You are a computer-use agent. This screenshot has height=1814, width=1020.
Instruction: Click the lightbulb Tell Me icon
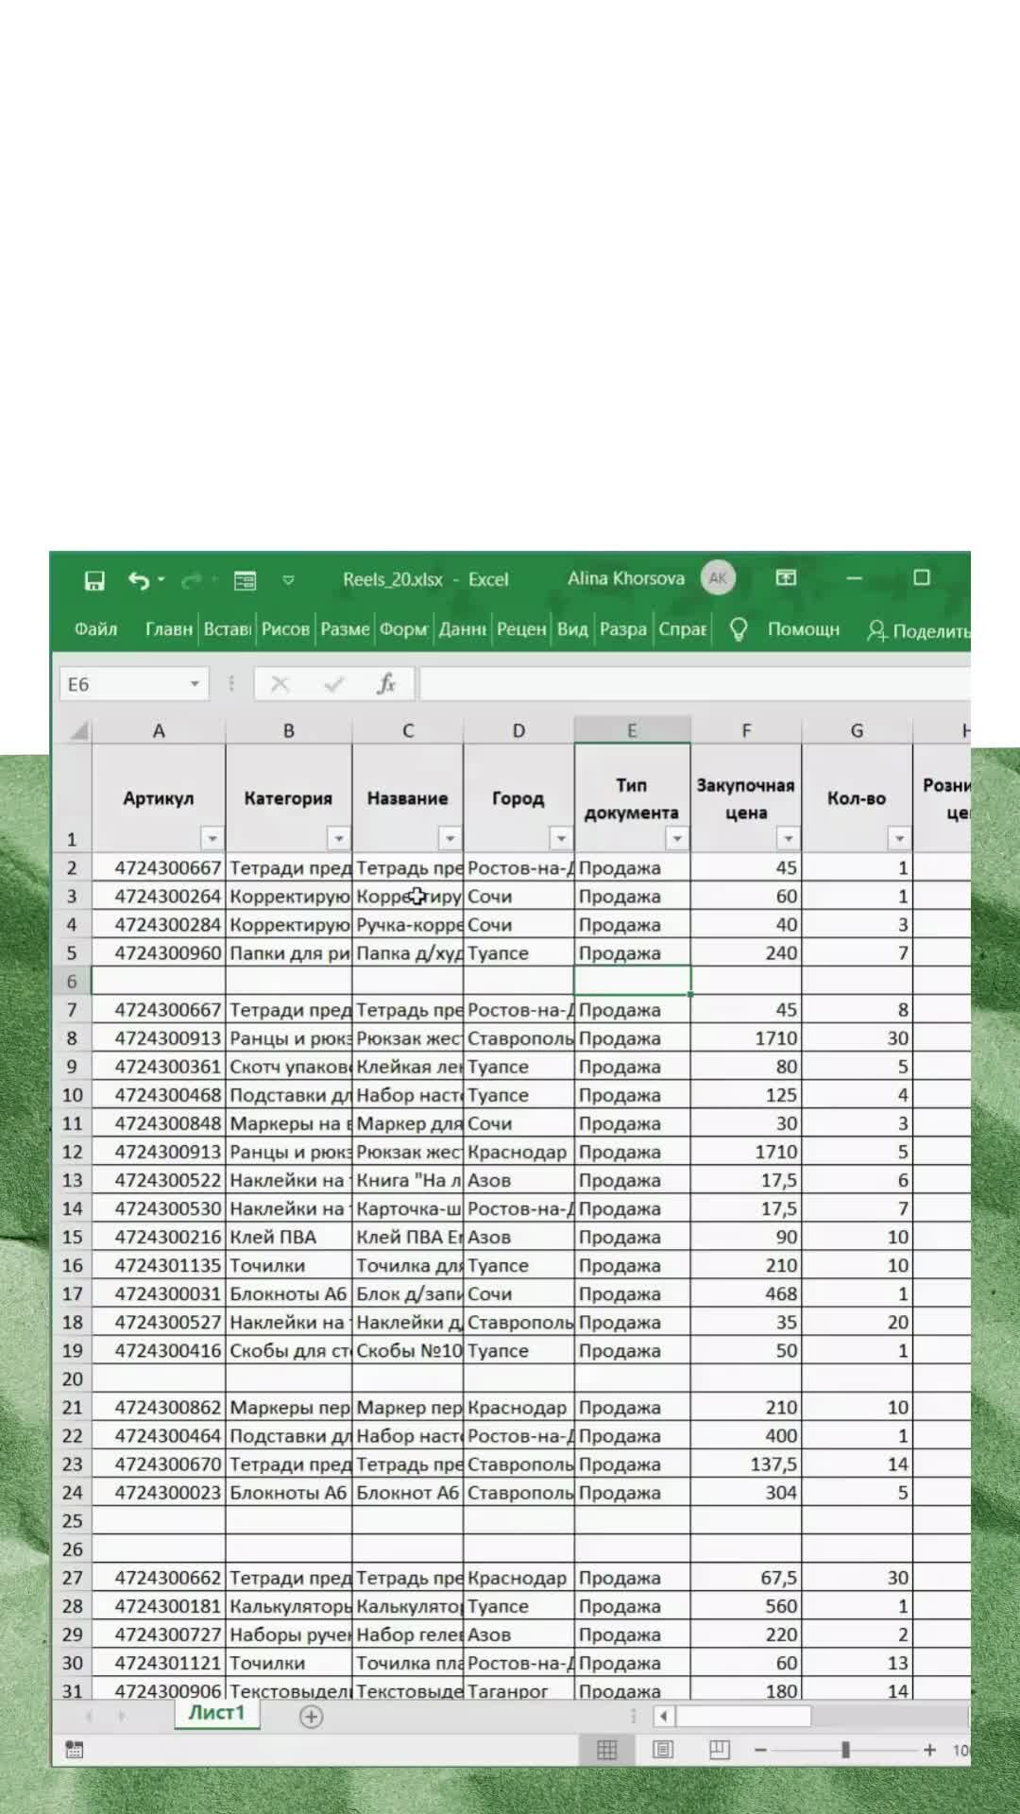(739, 629)
